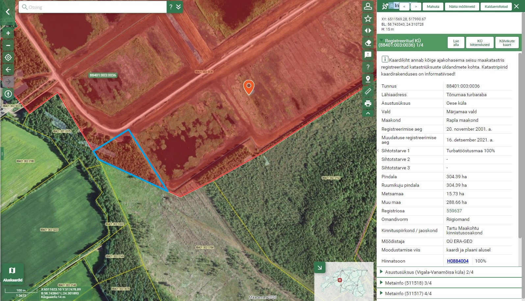Open the measuring ruler tool
Viewport: 525px width, 301px height.
click(x=368, y=91)
